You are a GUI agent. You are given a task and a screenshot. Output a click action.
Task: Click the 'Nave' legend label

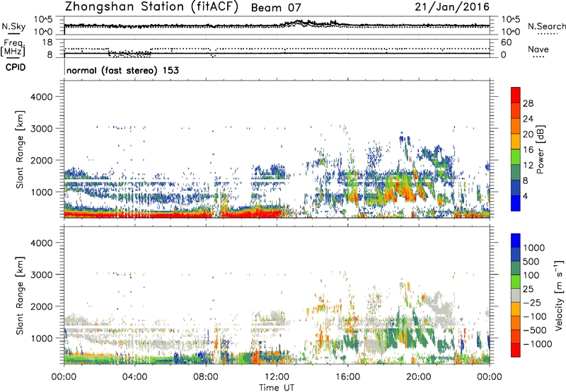click(538, 49)
